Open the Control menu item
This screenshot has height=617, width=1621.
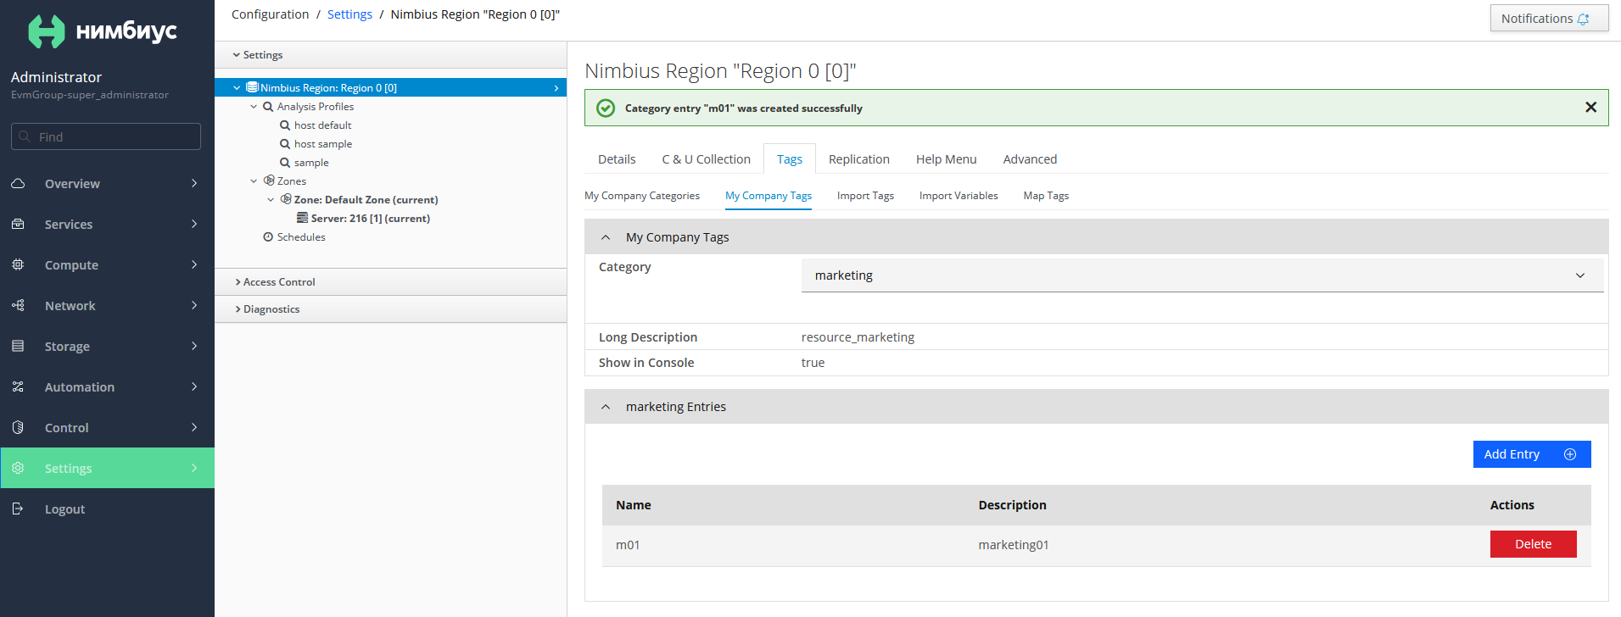tap(107, 427)
